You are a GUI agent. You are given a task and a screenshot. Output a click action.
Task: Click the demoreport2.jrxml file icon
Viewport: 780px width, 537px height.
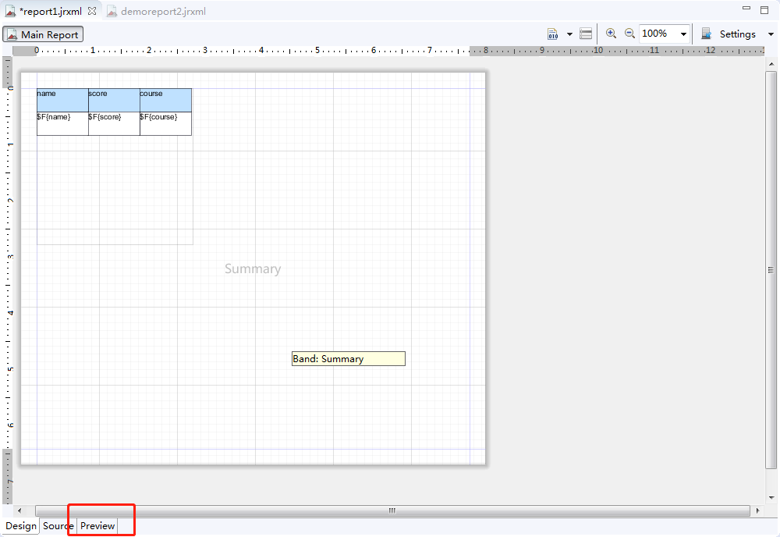(x=111, y=11)
